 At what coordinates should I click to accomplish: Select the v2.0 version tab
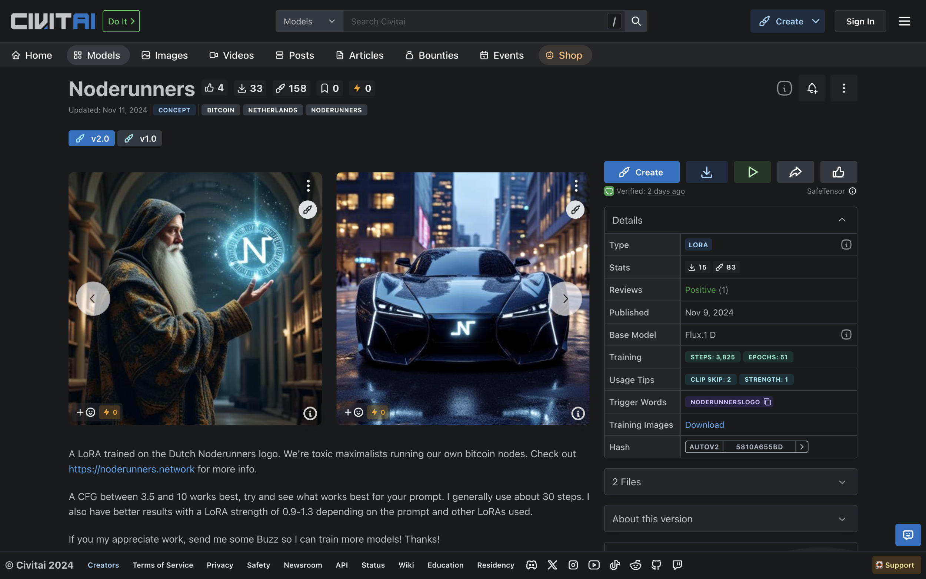click(x=91, y=138)
